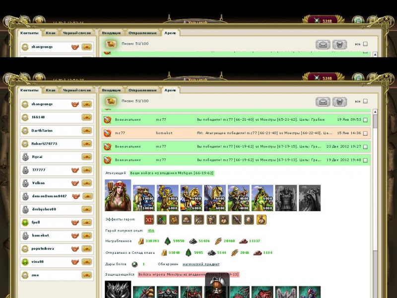Select the checkbox of the 15 Янв 14:36 message

click(x=365, y=133)
